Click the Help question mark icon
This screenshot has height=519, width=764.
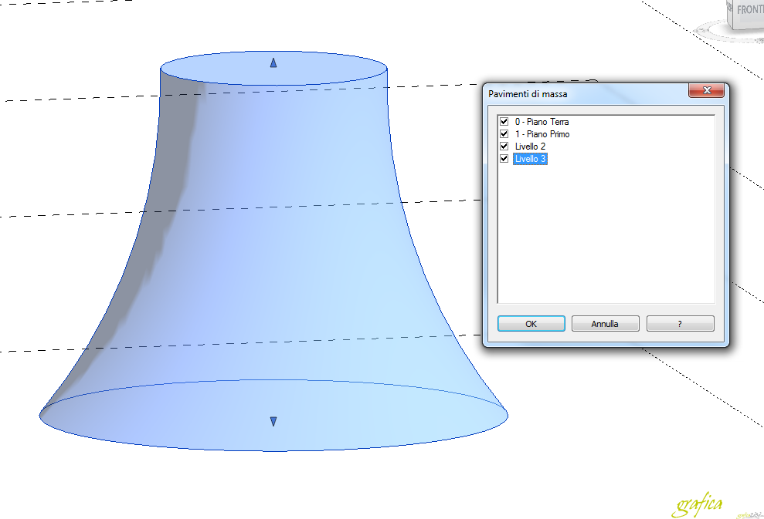(679, 323)
